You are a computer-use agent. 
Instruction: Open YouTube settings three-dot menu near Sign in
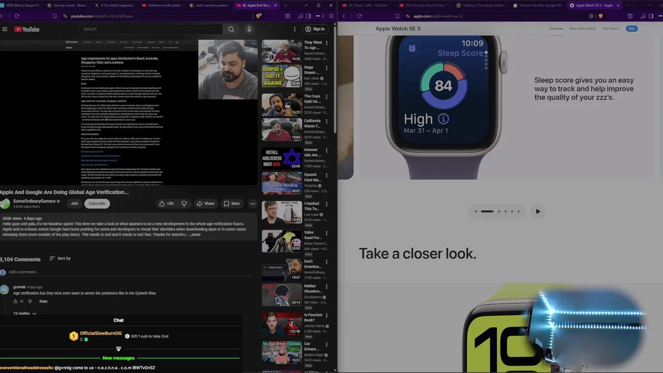click(295, 29)
